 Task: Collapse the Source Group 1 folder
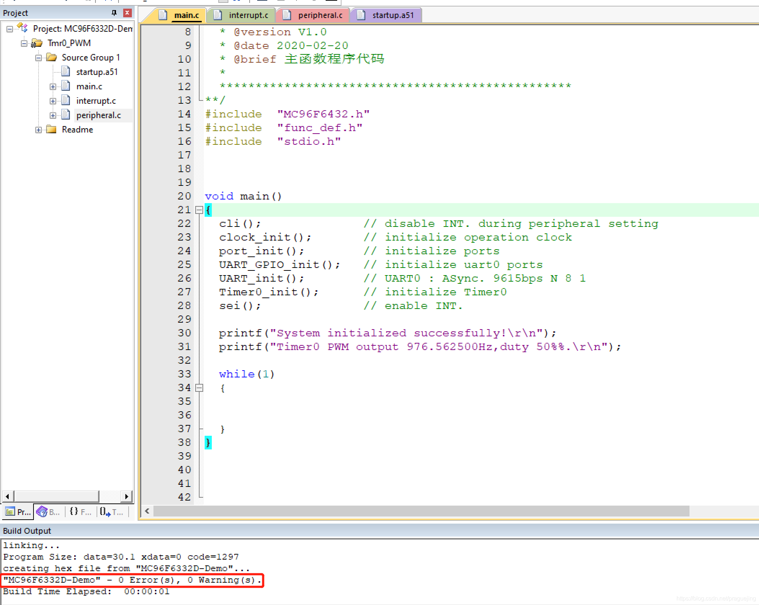click(x=39, y=58)
